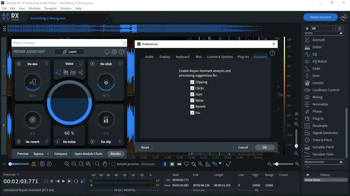350x196 pixels.
Task: Switch to the Keyboard preferences tab
Action: [x=182, y=57]
